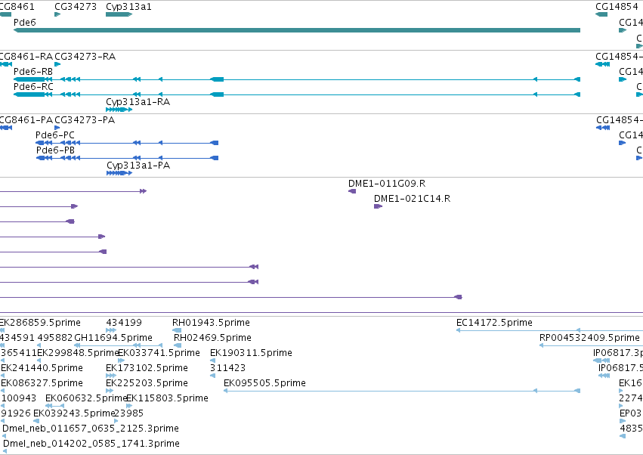This screenshot has height=455, width=643.
Task: Select the CG34273-RA transcript label
Action: pos(85,57)
